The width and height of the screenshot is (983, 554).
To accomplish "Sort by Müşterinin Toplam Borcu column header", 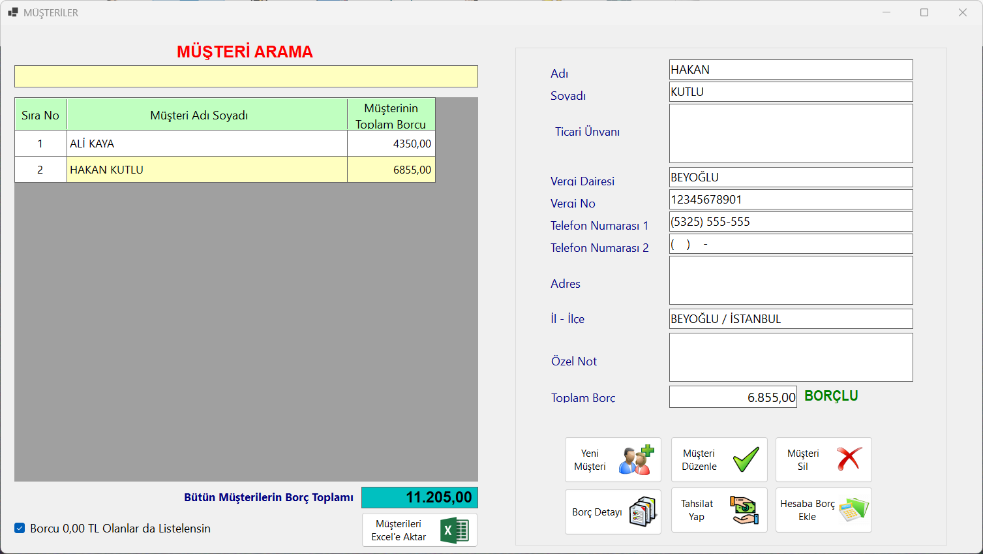I will pos(391,115).
